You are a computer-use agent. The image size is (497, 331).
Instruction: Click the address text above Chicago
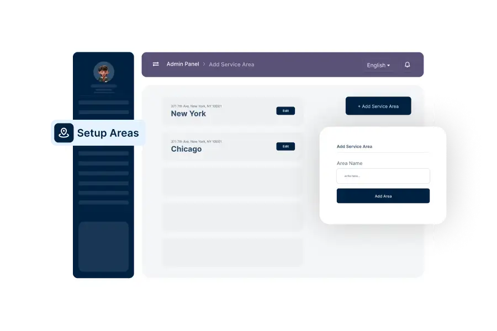[x=196, y=141]
